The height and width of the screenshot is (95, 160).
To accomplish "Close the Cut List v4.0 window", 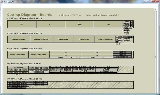I will [155, 1].
